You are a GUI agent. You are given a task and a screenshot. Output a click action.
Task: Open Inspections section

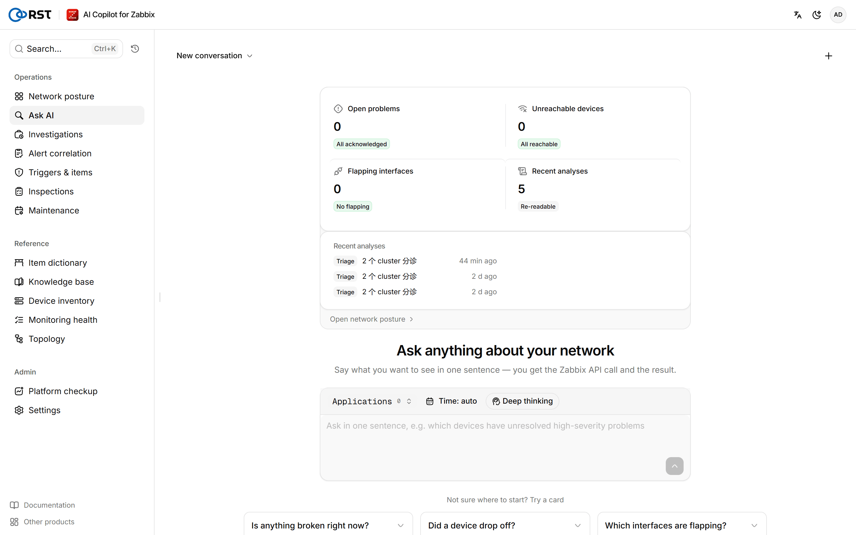click(x=77, y=191)
